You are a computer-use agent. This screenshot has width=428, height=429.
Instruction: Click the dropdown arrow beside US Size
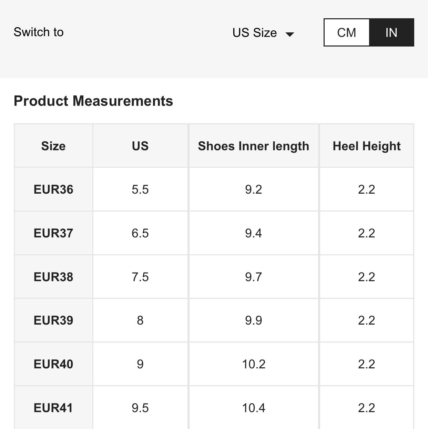coord(290,34)
